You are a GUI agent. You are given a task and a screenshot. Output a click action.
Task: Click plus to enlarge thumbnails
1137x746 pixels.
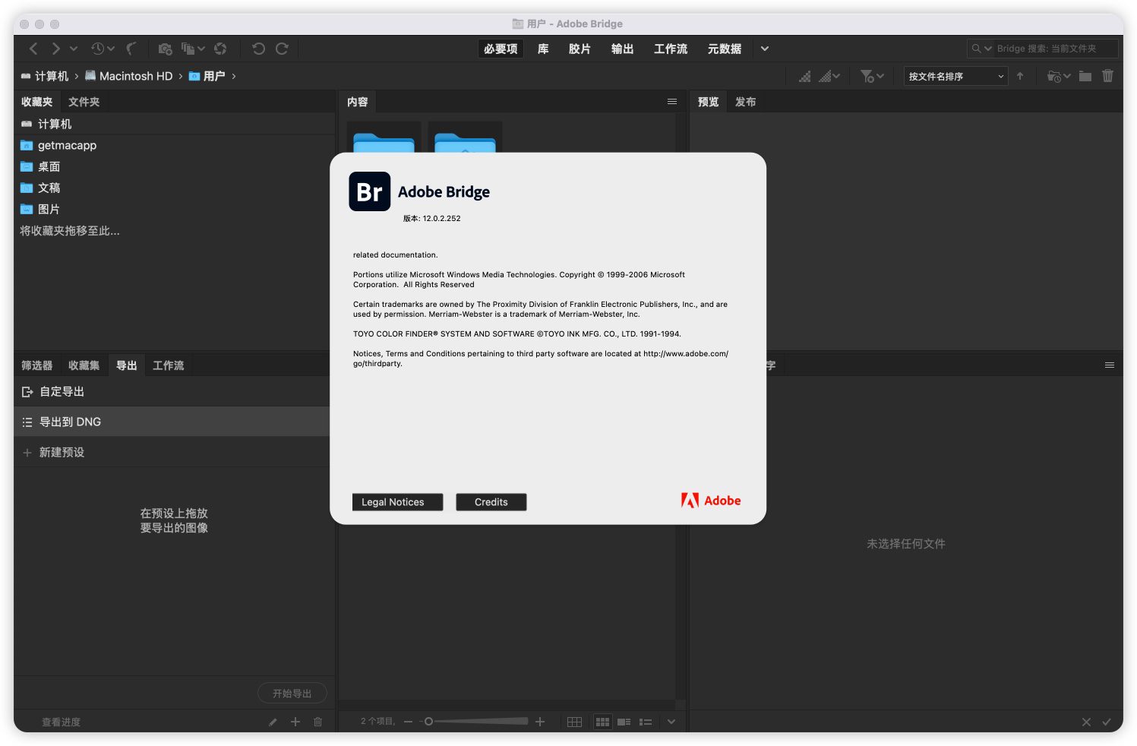click(540, 722)
